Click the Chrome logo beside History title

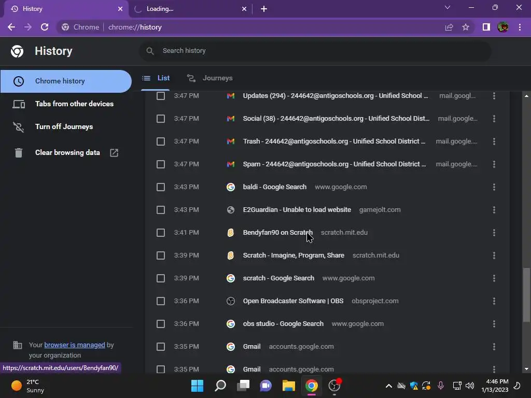[x=17, y=51]
